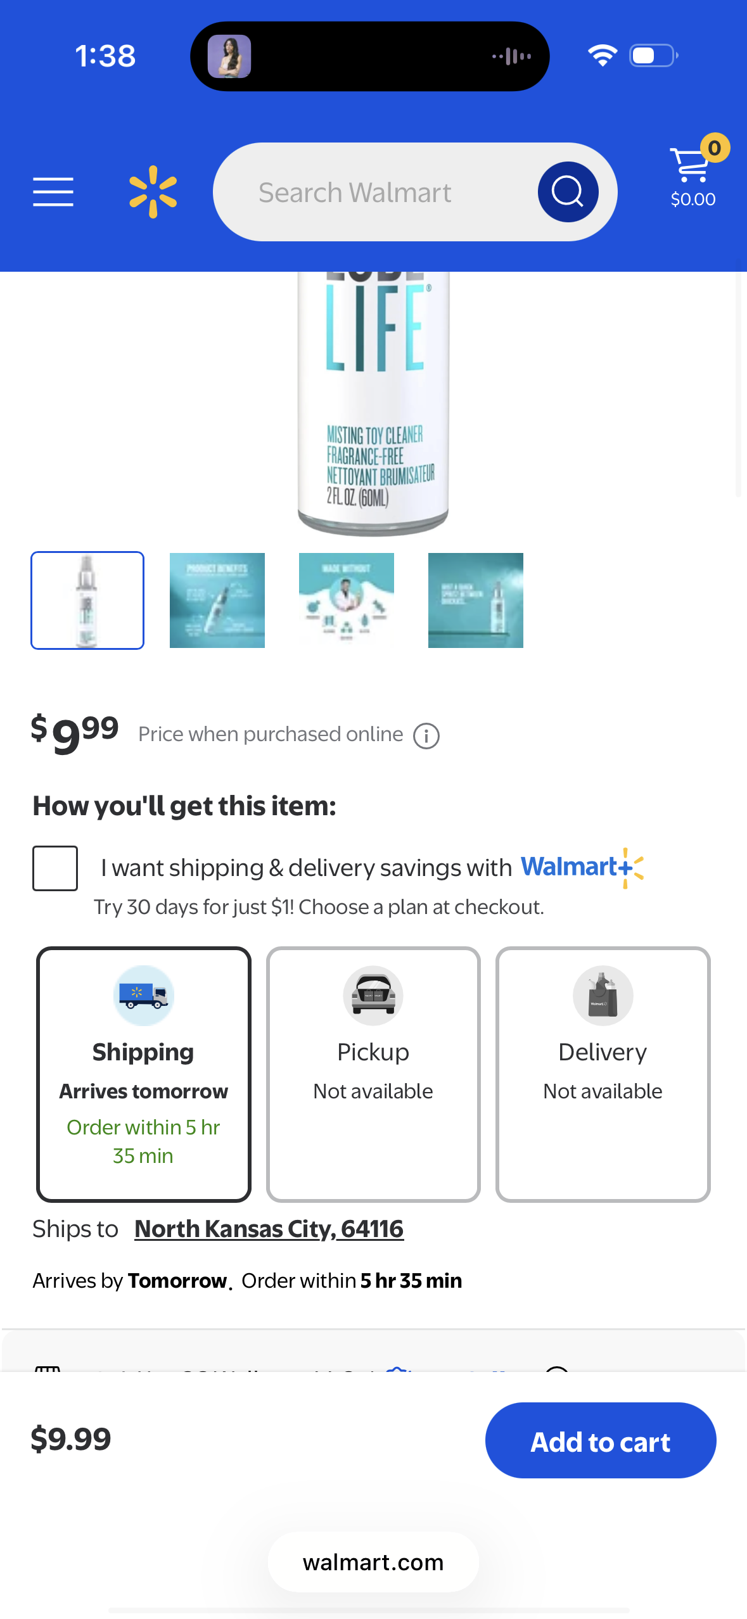Viewport: 747px width, 1619px height.
Task: Tap the Shipping truck icon
Action: pos(144,995)
